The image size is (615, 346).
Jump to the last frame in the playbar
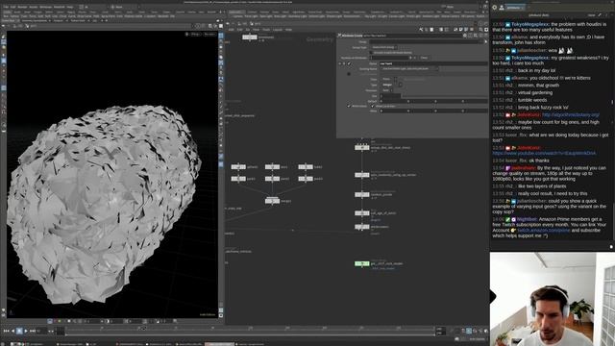(x=33, y=331)
